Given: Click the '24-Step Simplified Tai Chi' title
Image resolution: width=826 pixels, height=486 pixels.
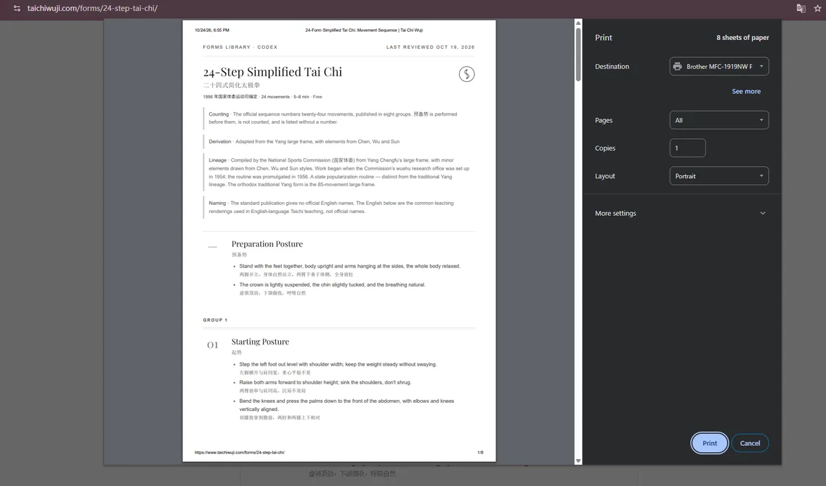Looking at the screenshot, I should (273, 71).
